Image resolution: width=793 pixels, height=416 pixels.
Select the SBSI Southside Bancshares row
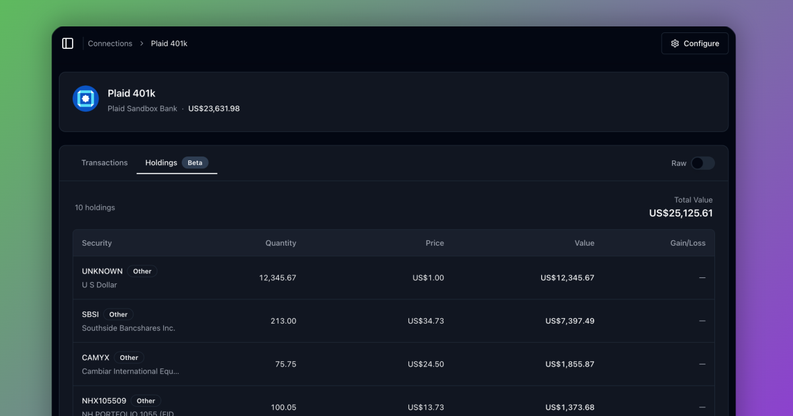(x=393, y=321)
